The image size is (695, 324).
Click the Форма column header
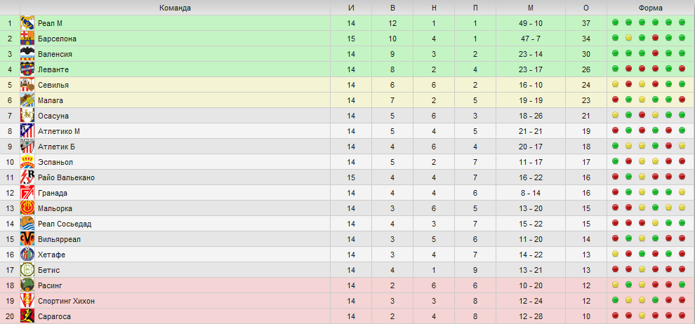click(650, 8)
